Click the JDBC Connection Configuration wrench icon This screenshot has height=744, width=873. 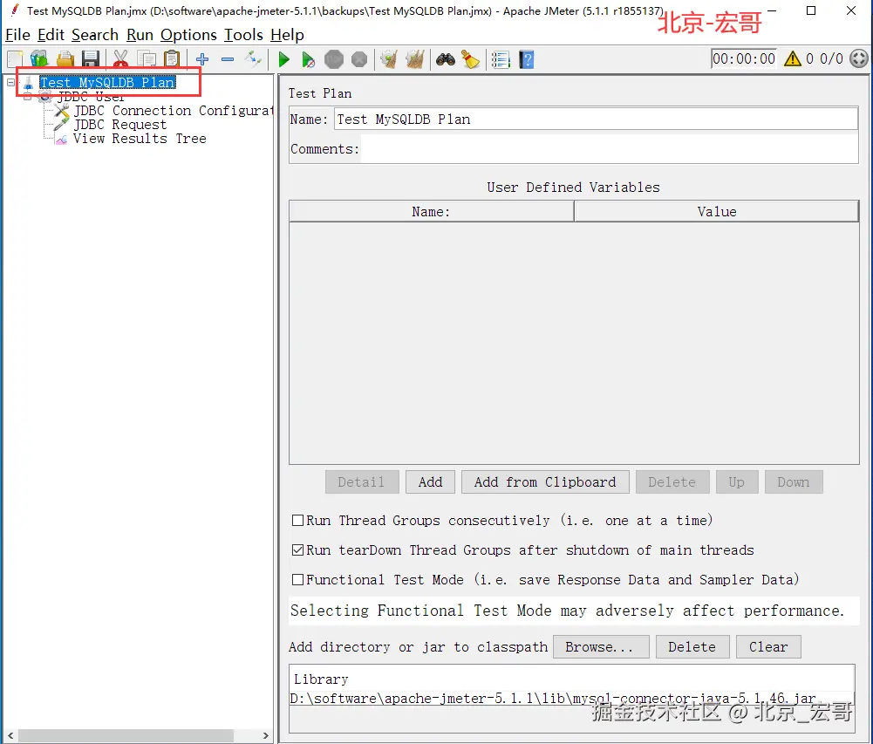point(62,111)
